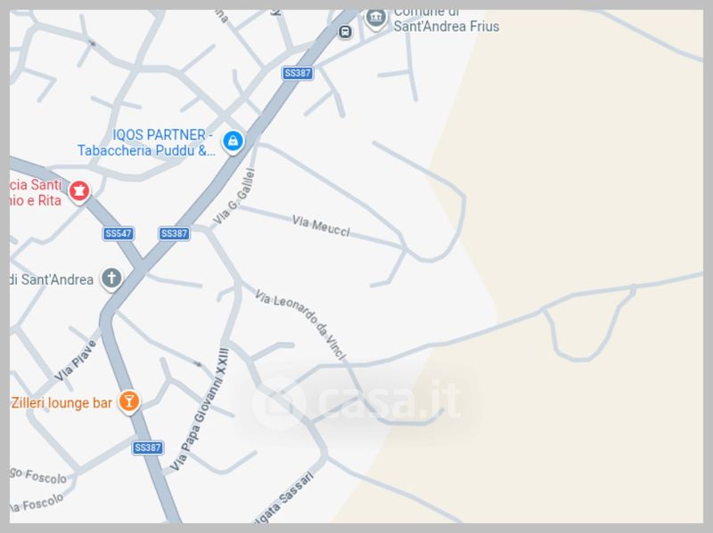Open the orange cocktail bar pin
Viewport: 713px width, 533px height.
click(x=129, y=402)
